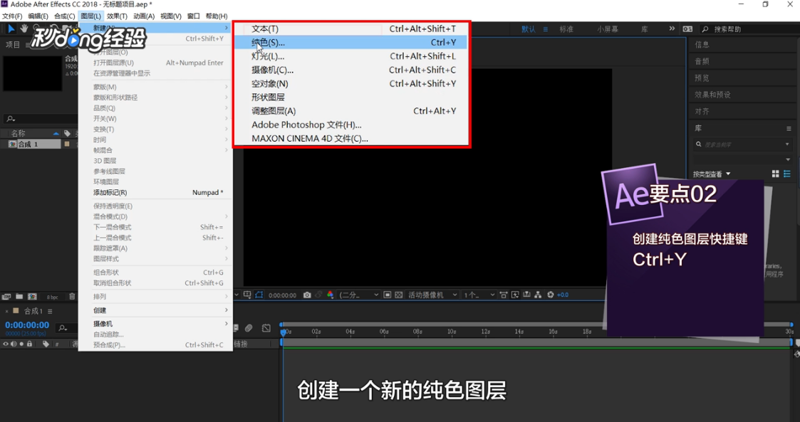The image size is (800, 422).
Task: Toggle the lock column switch in timeline
Action: [30, 344]
